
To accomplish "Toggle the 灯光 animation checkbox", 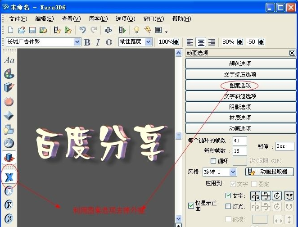I will pos(228,206).
